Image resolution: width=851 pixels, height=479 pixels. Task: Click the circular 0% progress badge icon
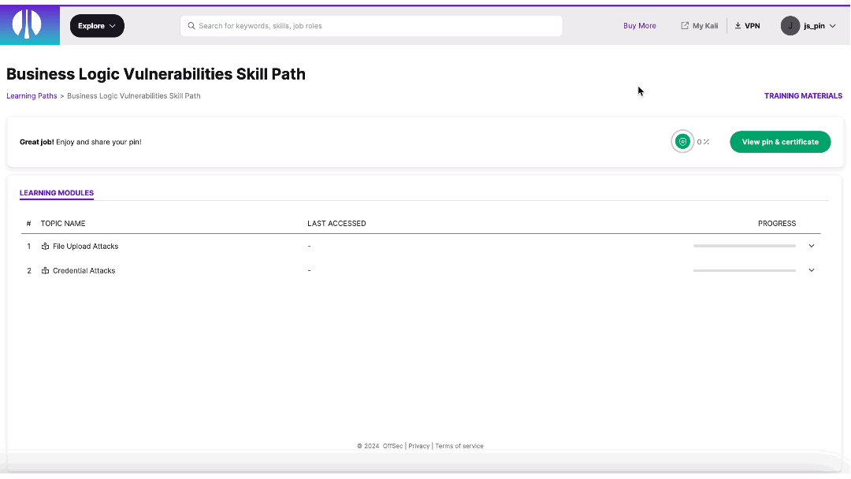(682, 141)
